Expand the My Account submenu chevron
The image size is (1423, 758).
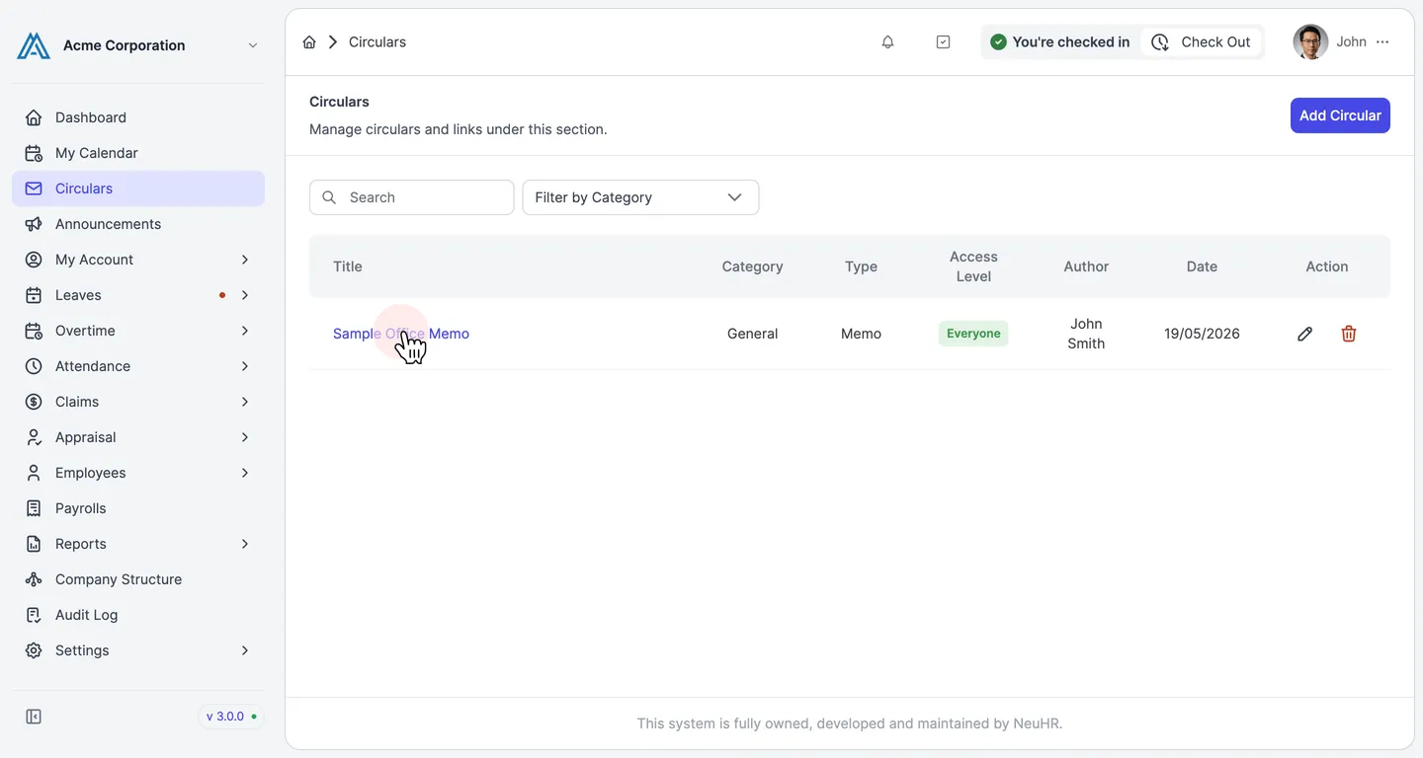pos(245,260)
